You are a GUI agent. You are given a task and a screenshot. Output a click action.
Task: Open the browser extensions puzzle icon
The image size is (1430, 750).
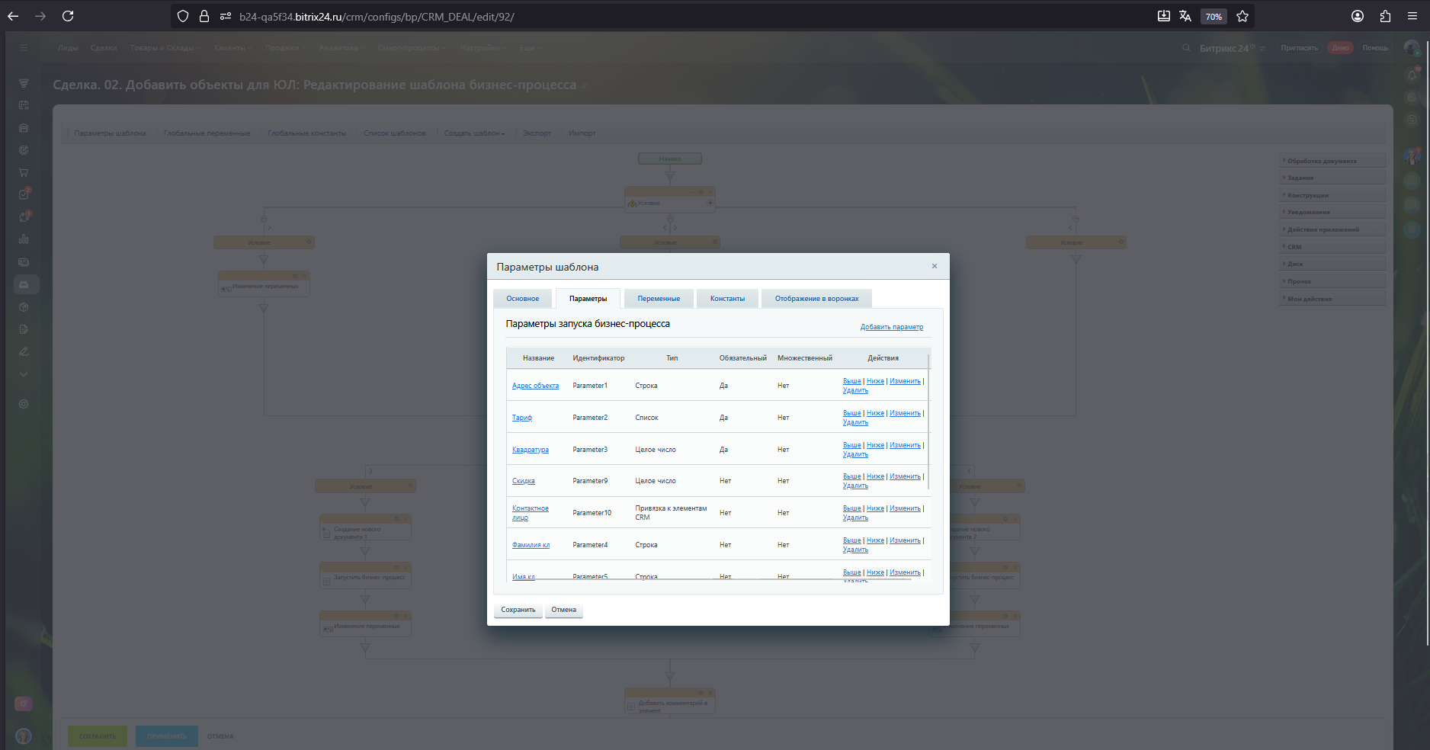point(1385,16)
